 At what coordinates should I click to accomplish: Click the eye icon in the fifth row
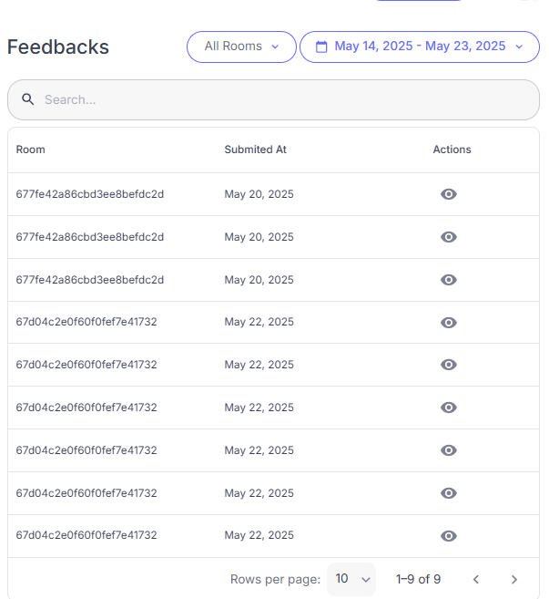click(x=448, y=365)
